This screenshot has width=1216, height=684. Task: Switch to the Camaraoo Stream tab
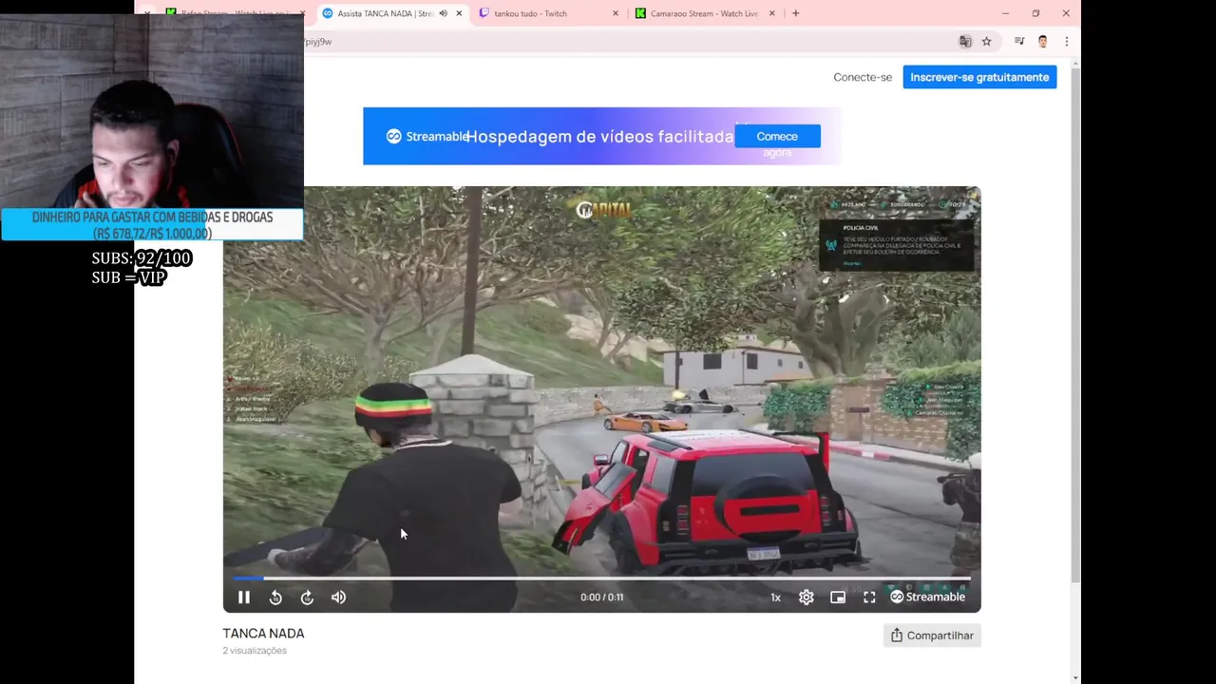[704, 13]
